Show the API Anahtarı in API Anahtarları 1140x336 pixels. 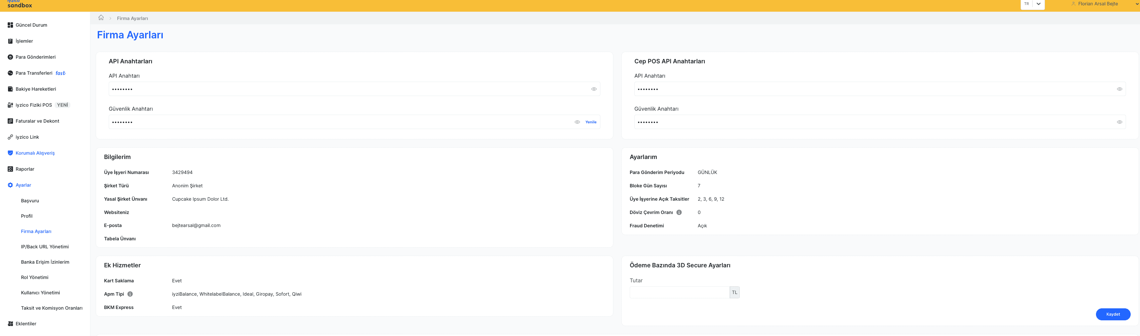coord(594,89)
